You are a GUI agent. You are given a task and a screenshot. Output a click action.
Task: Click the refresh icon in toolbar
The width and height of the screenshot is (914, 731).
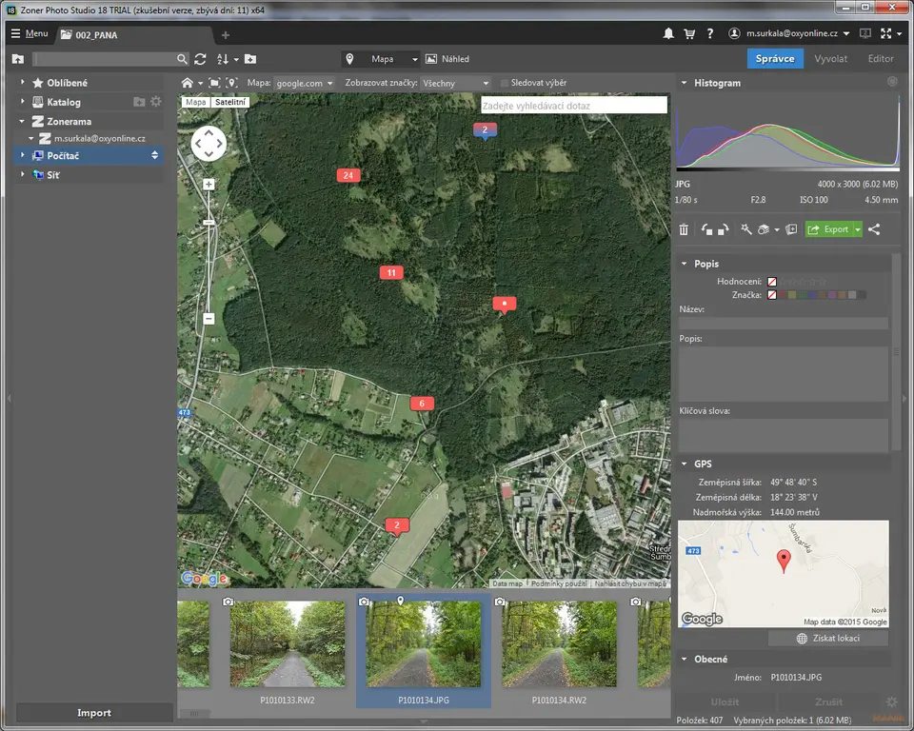click(200, 59)
